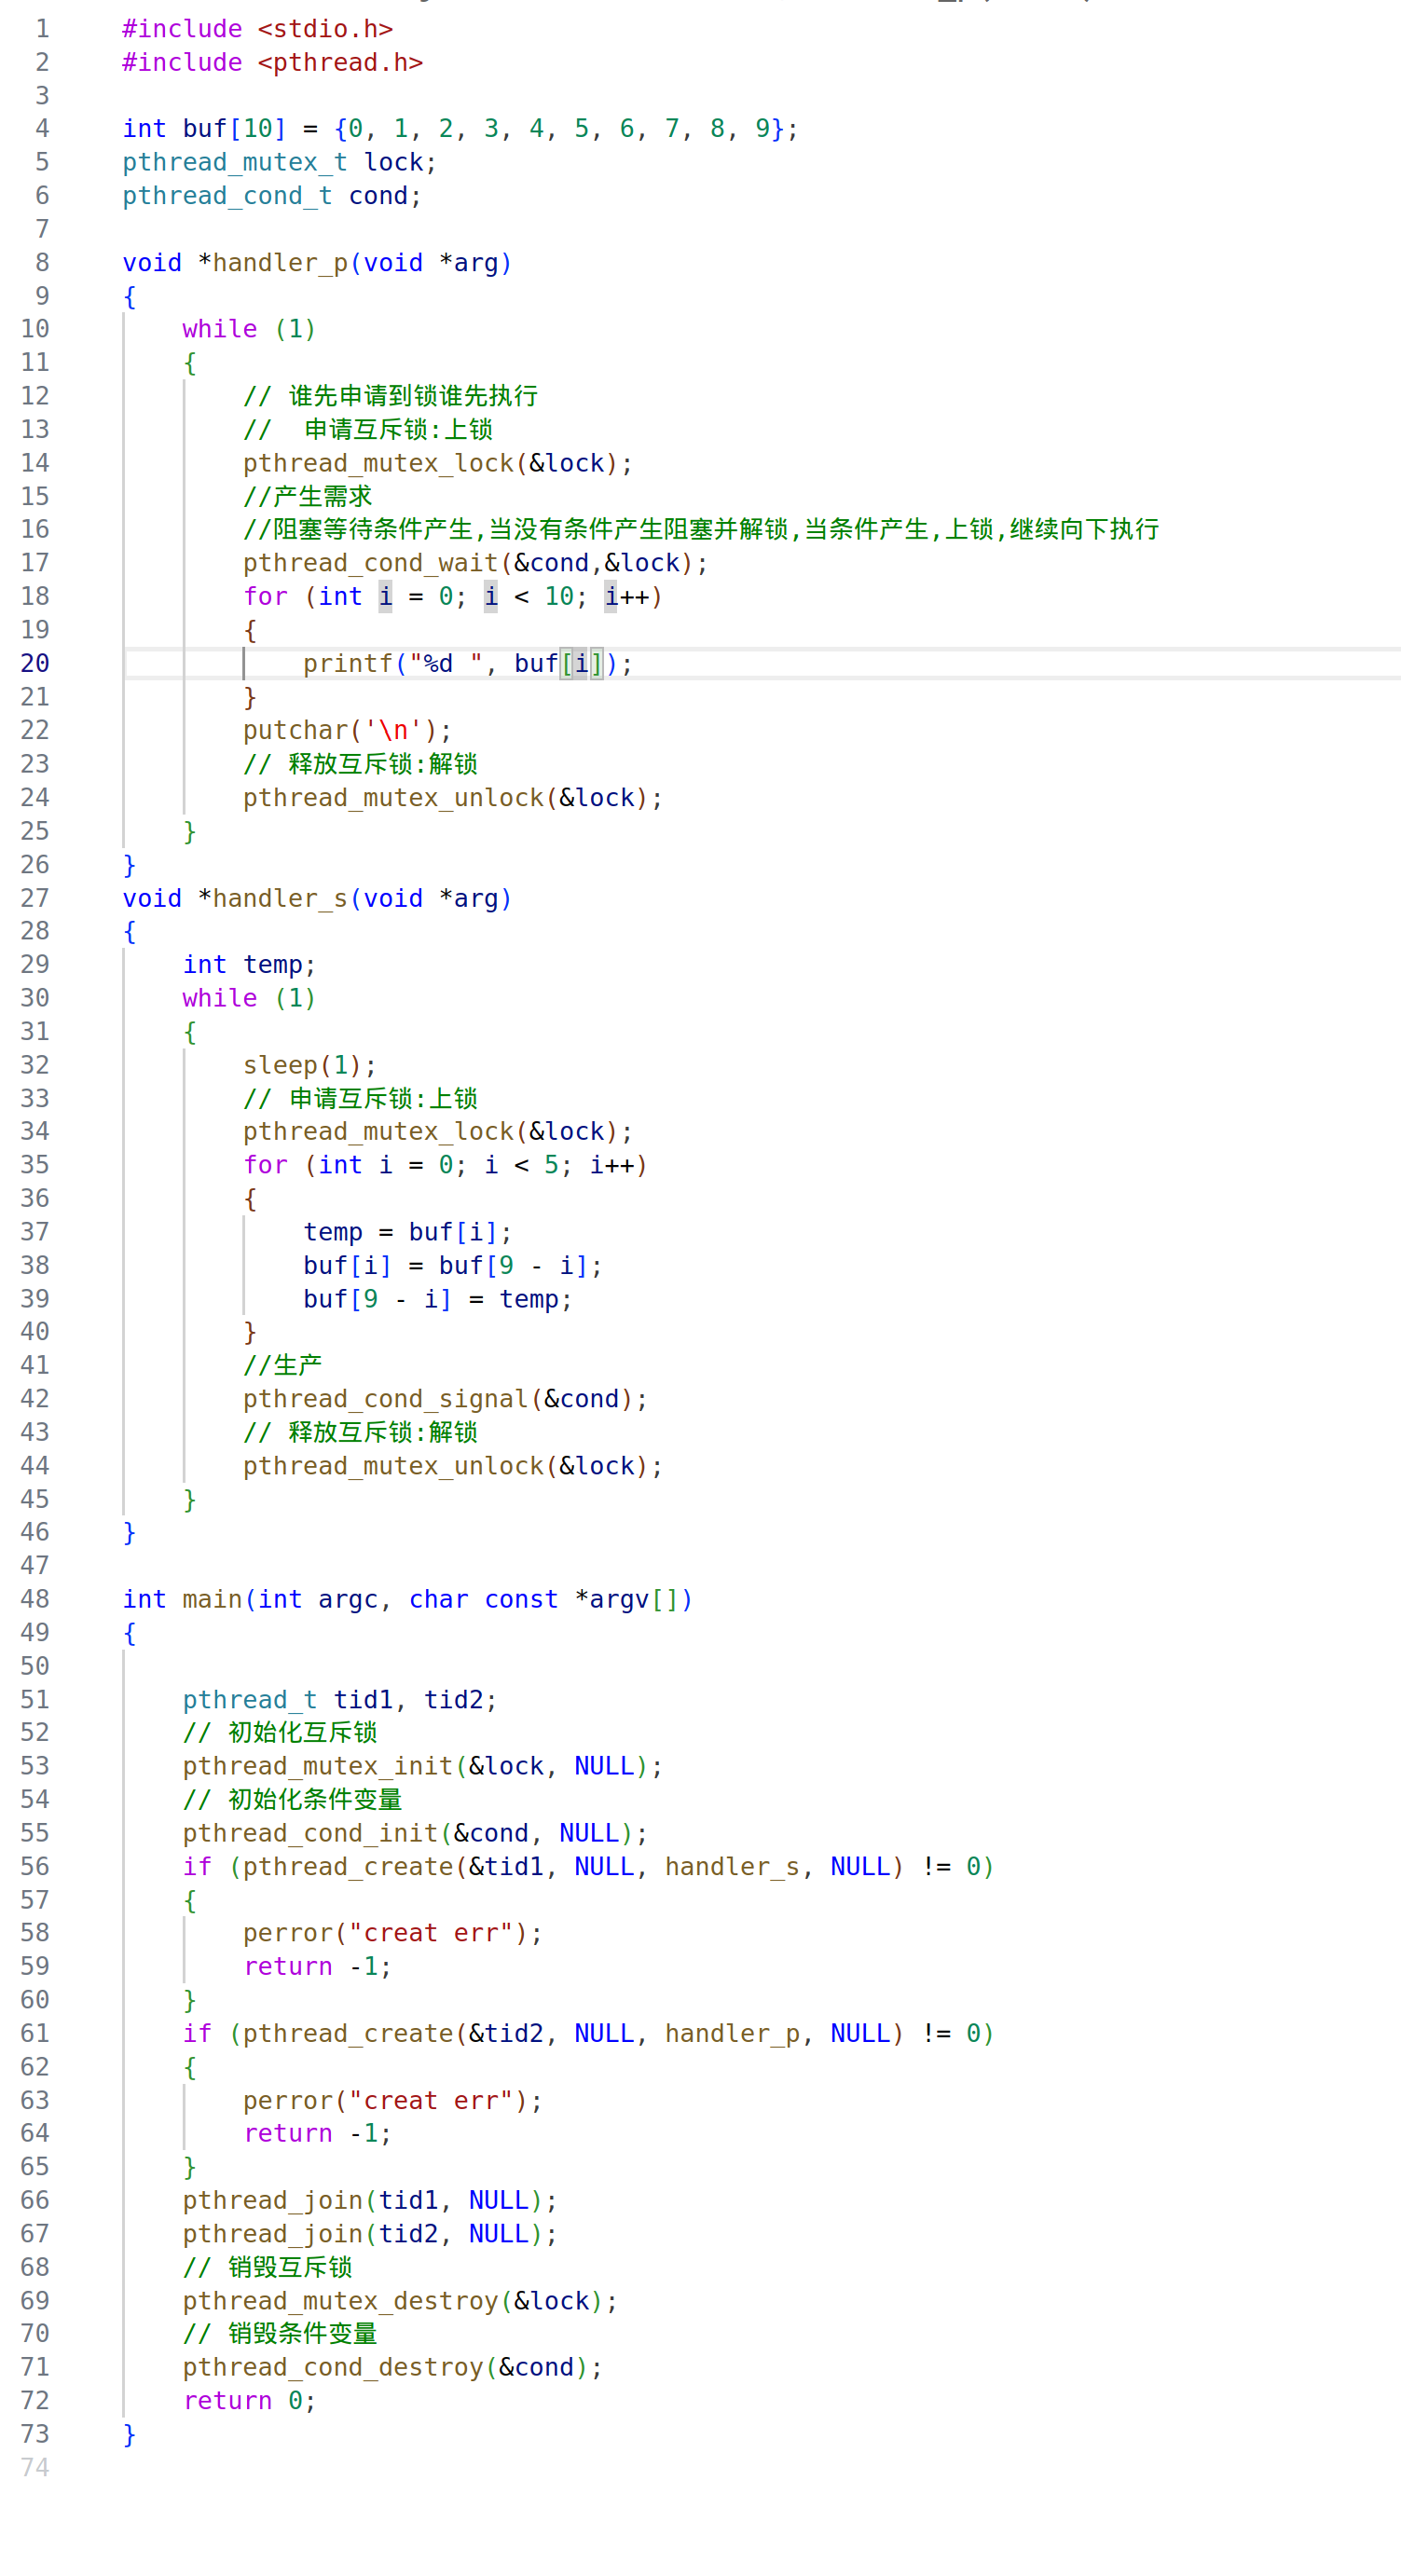1401x2576 pixels.
Task: Click 'handler_s' function name definition
Action: (x=280, y=898)
